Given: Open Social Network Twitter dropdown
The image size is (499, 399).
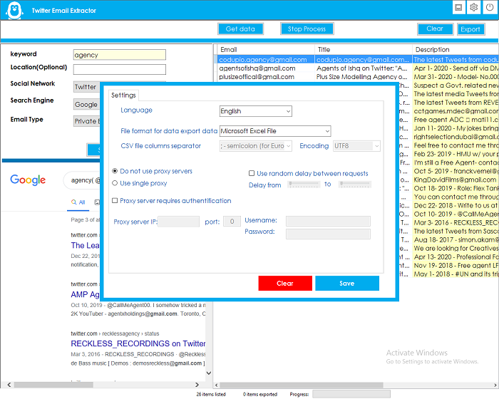Looking at the screenshot, I should point(86,87).
